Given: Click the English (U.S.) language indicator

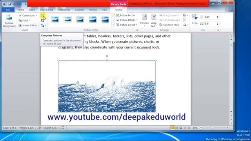Looking at the screenshot, I should [51, 128].
